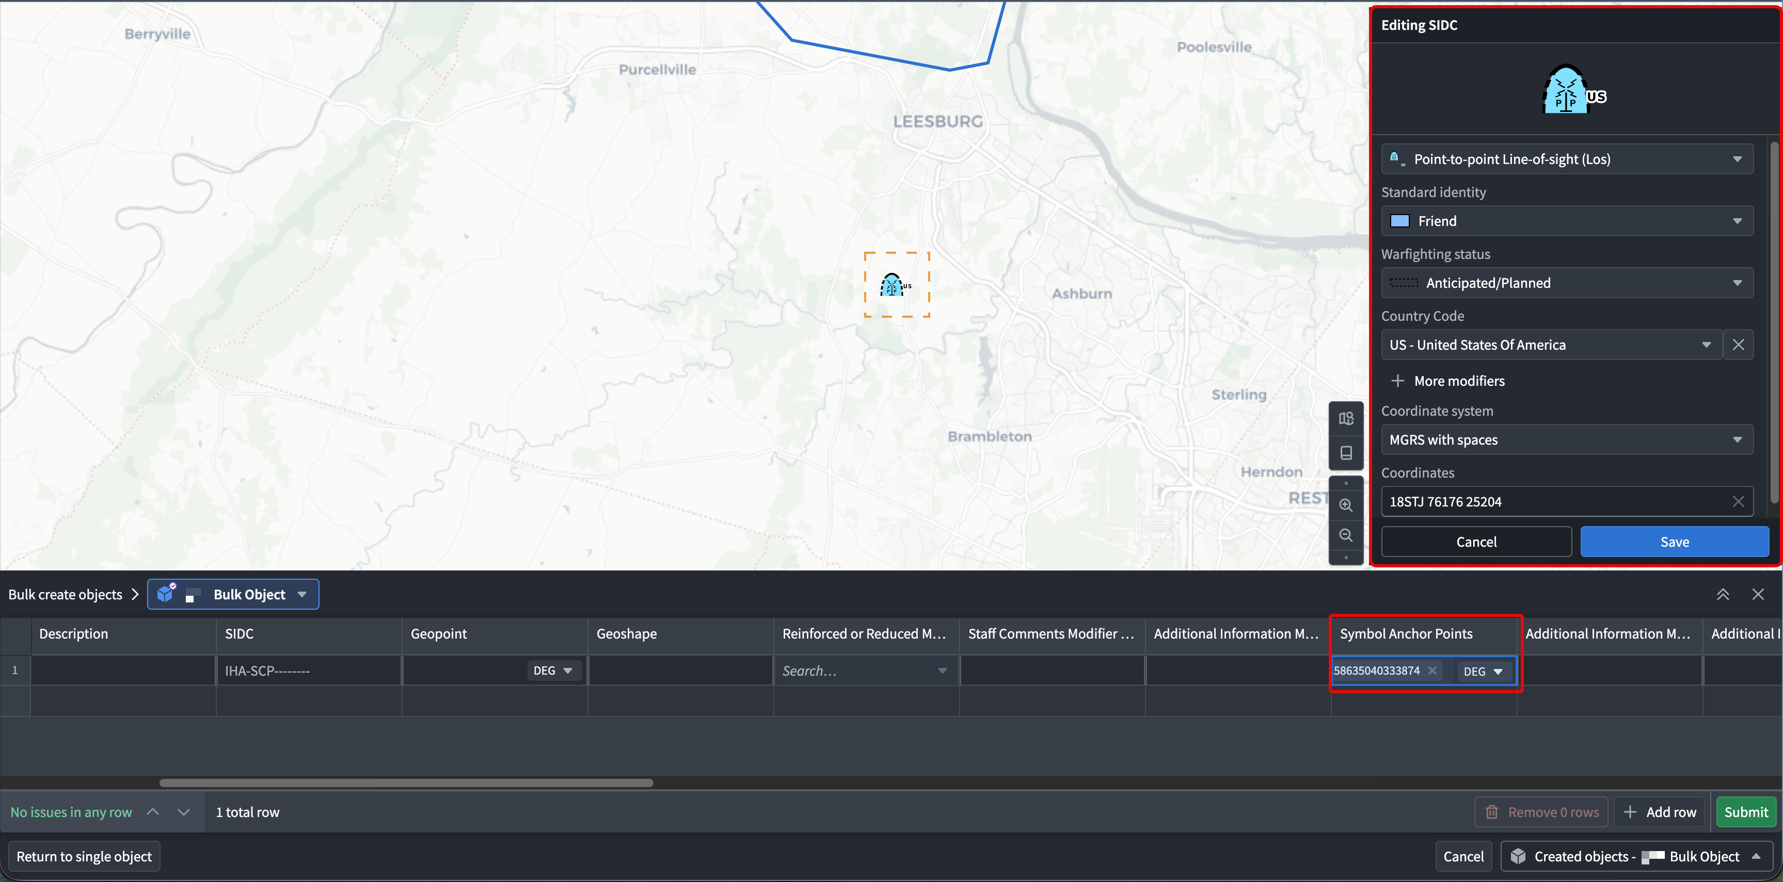Open the Warfighting status dropdown

(x=1567, y=283)
